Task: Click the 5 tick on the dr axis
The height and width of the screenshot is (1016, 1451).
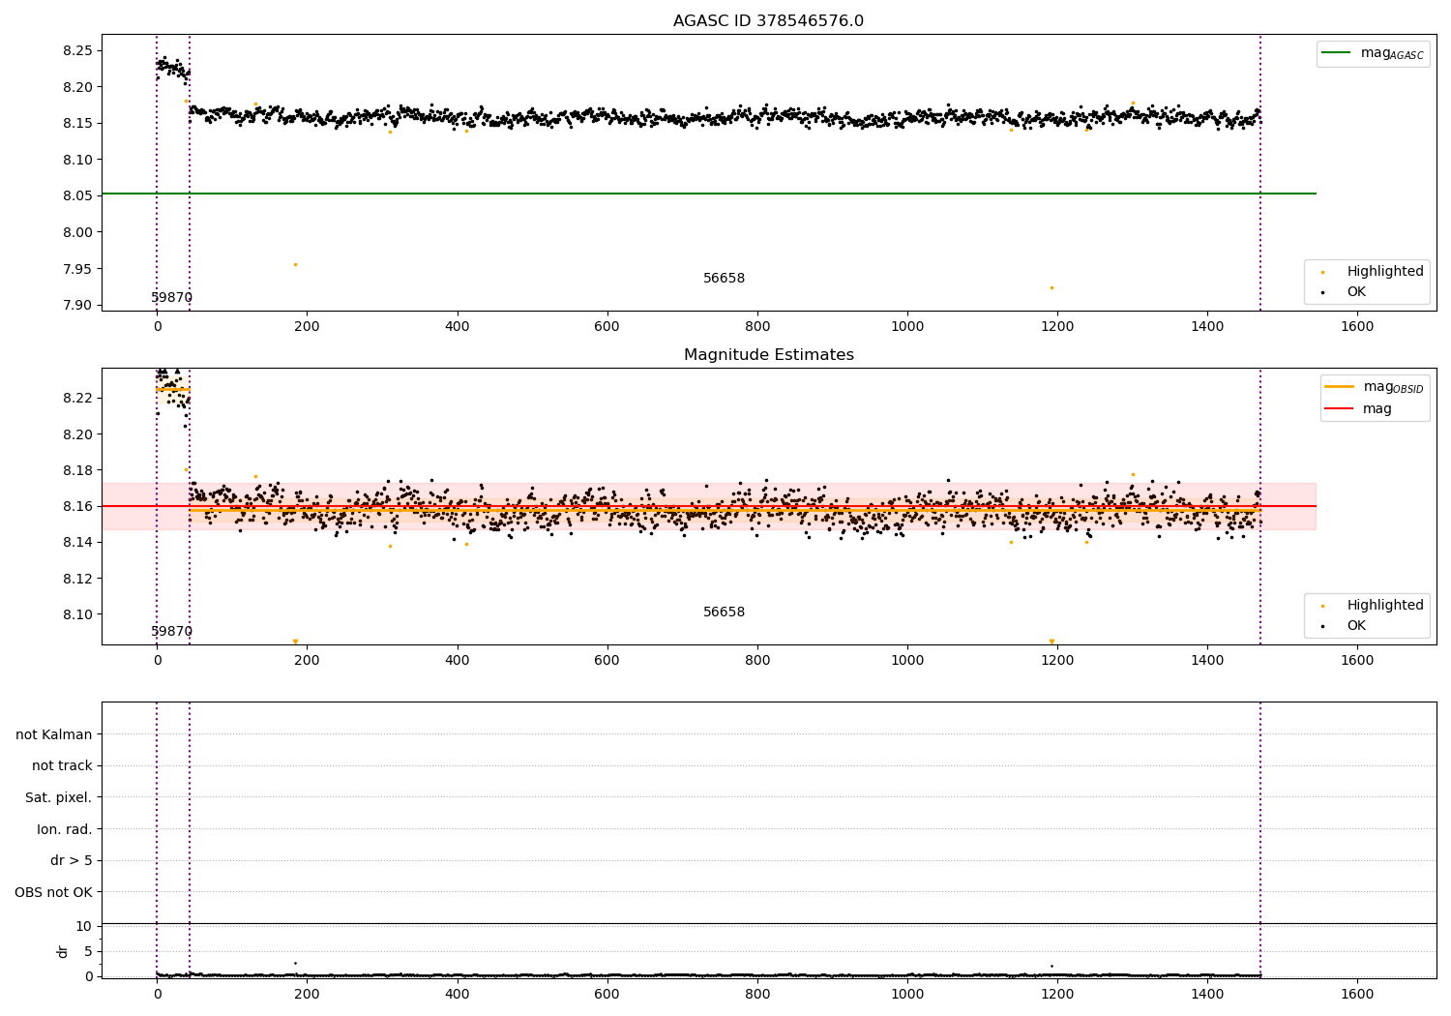Action: 88,951
